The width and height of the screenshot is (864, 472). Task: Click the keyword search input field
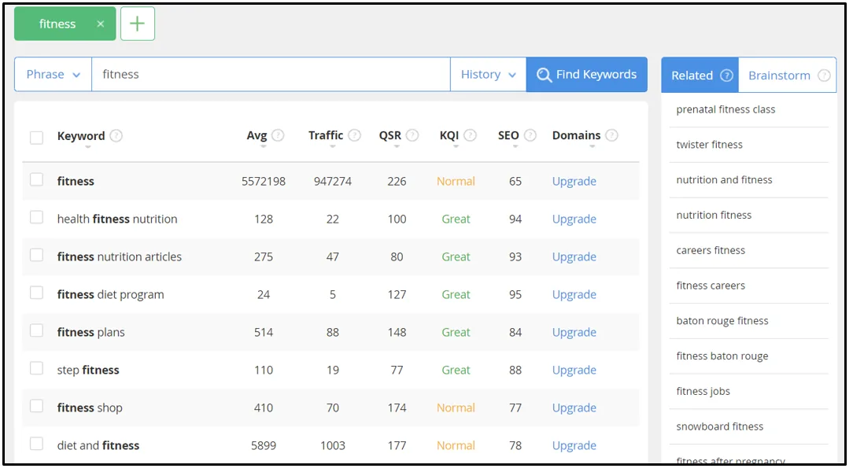coord(270,75)
